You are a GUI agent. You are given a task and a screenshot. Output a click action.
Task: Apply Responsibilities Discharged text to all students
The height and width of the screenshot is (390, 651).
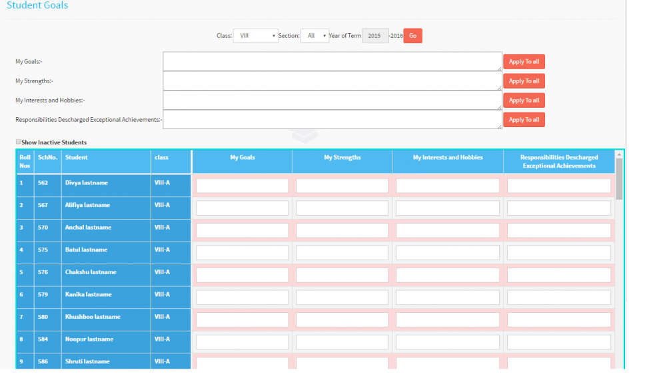point(524,120)
